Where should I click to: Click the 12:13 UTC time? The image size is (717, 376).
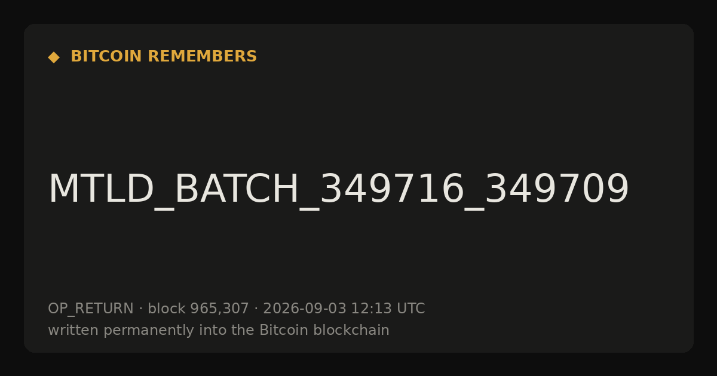(388, 309)
